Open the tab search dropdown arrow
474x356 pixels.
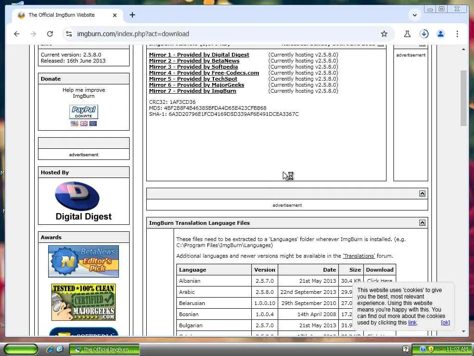click(x=414, y=15)
